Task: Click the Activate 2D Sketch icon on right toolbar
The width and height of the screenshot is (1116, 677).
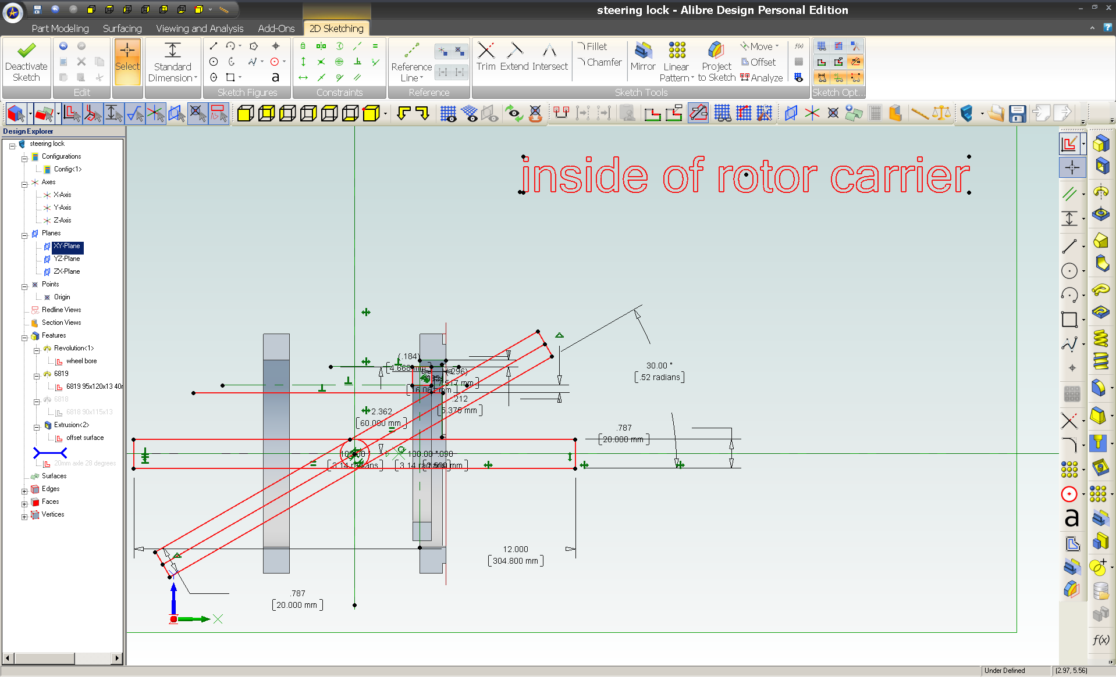Action: (x=1069, y=144)
